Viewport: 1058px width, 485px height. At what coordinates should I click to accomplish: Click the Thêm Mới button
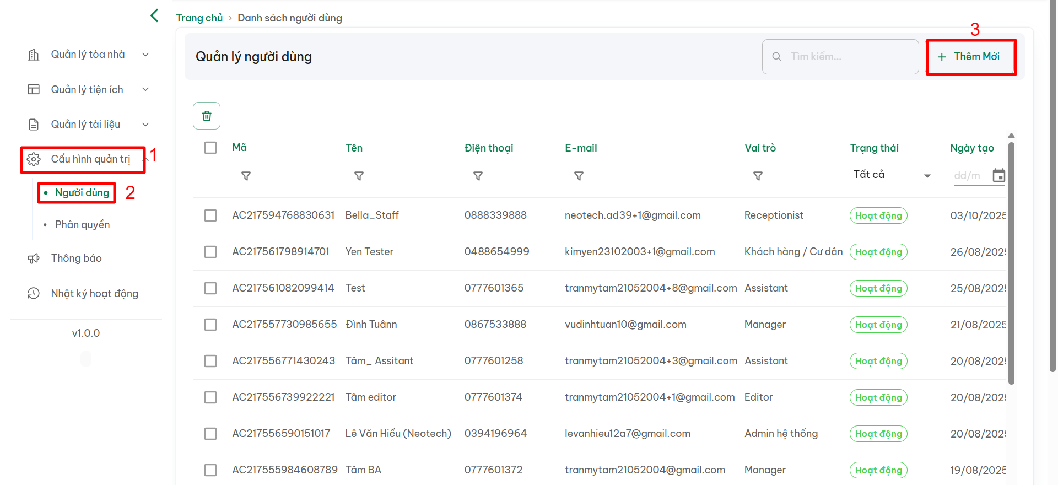[x=970, y=57]
